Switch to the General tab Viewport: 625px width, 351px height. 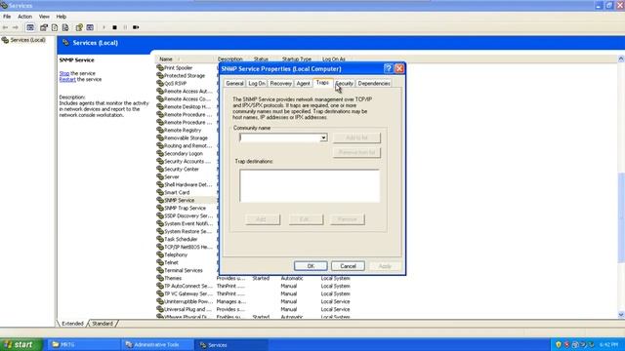click(234, 84)
